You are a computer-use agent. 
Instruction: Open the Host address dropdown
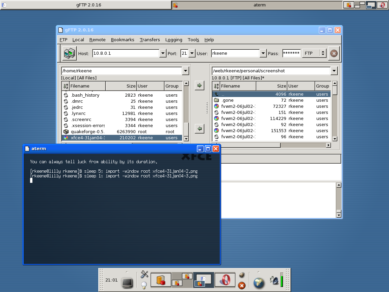point(163,53)
